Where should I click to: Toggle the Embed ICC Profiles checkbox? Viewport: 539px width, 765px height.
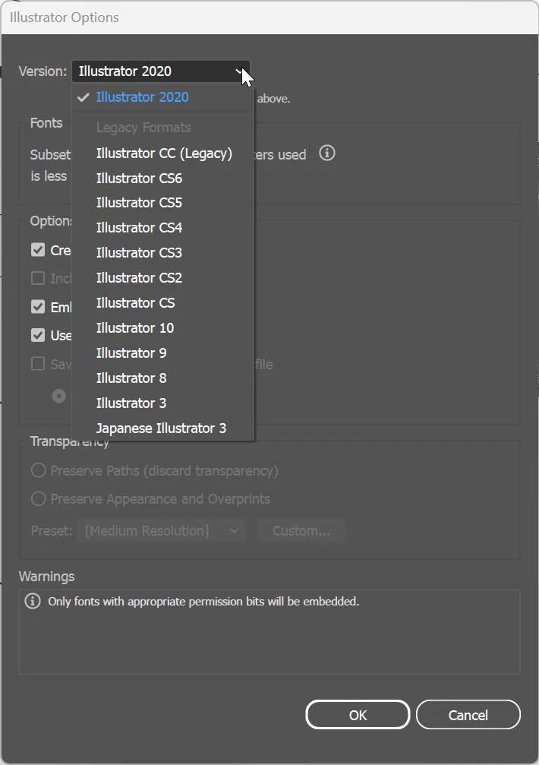coord(38,307)
